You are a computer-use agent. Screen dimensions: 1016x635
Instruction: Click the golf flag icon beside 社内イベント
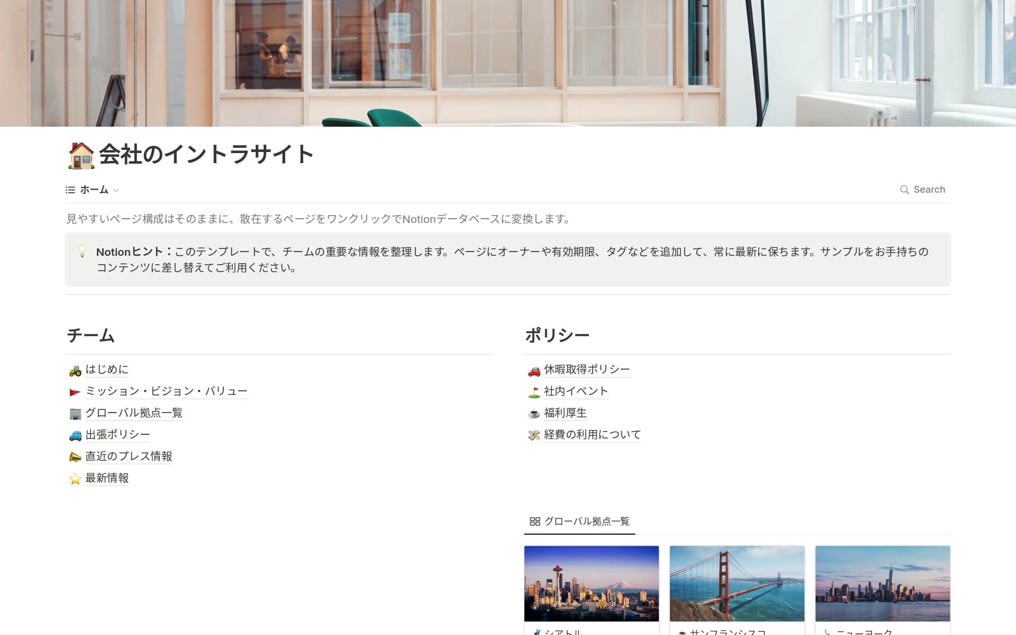[533, 392]
